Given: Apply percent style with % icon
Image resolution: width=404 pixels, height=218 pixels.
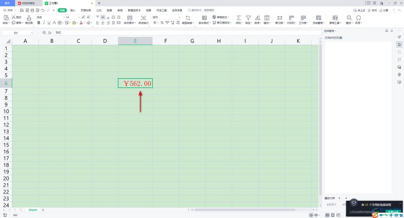Looking at the screenshot, I should pos(162,23).
